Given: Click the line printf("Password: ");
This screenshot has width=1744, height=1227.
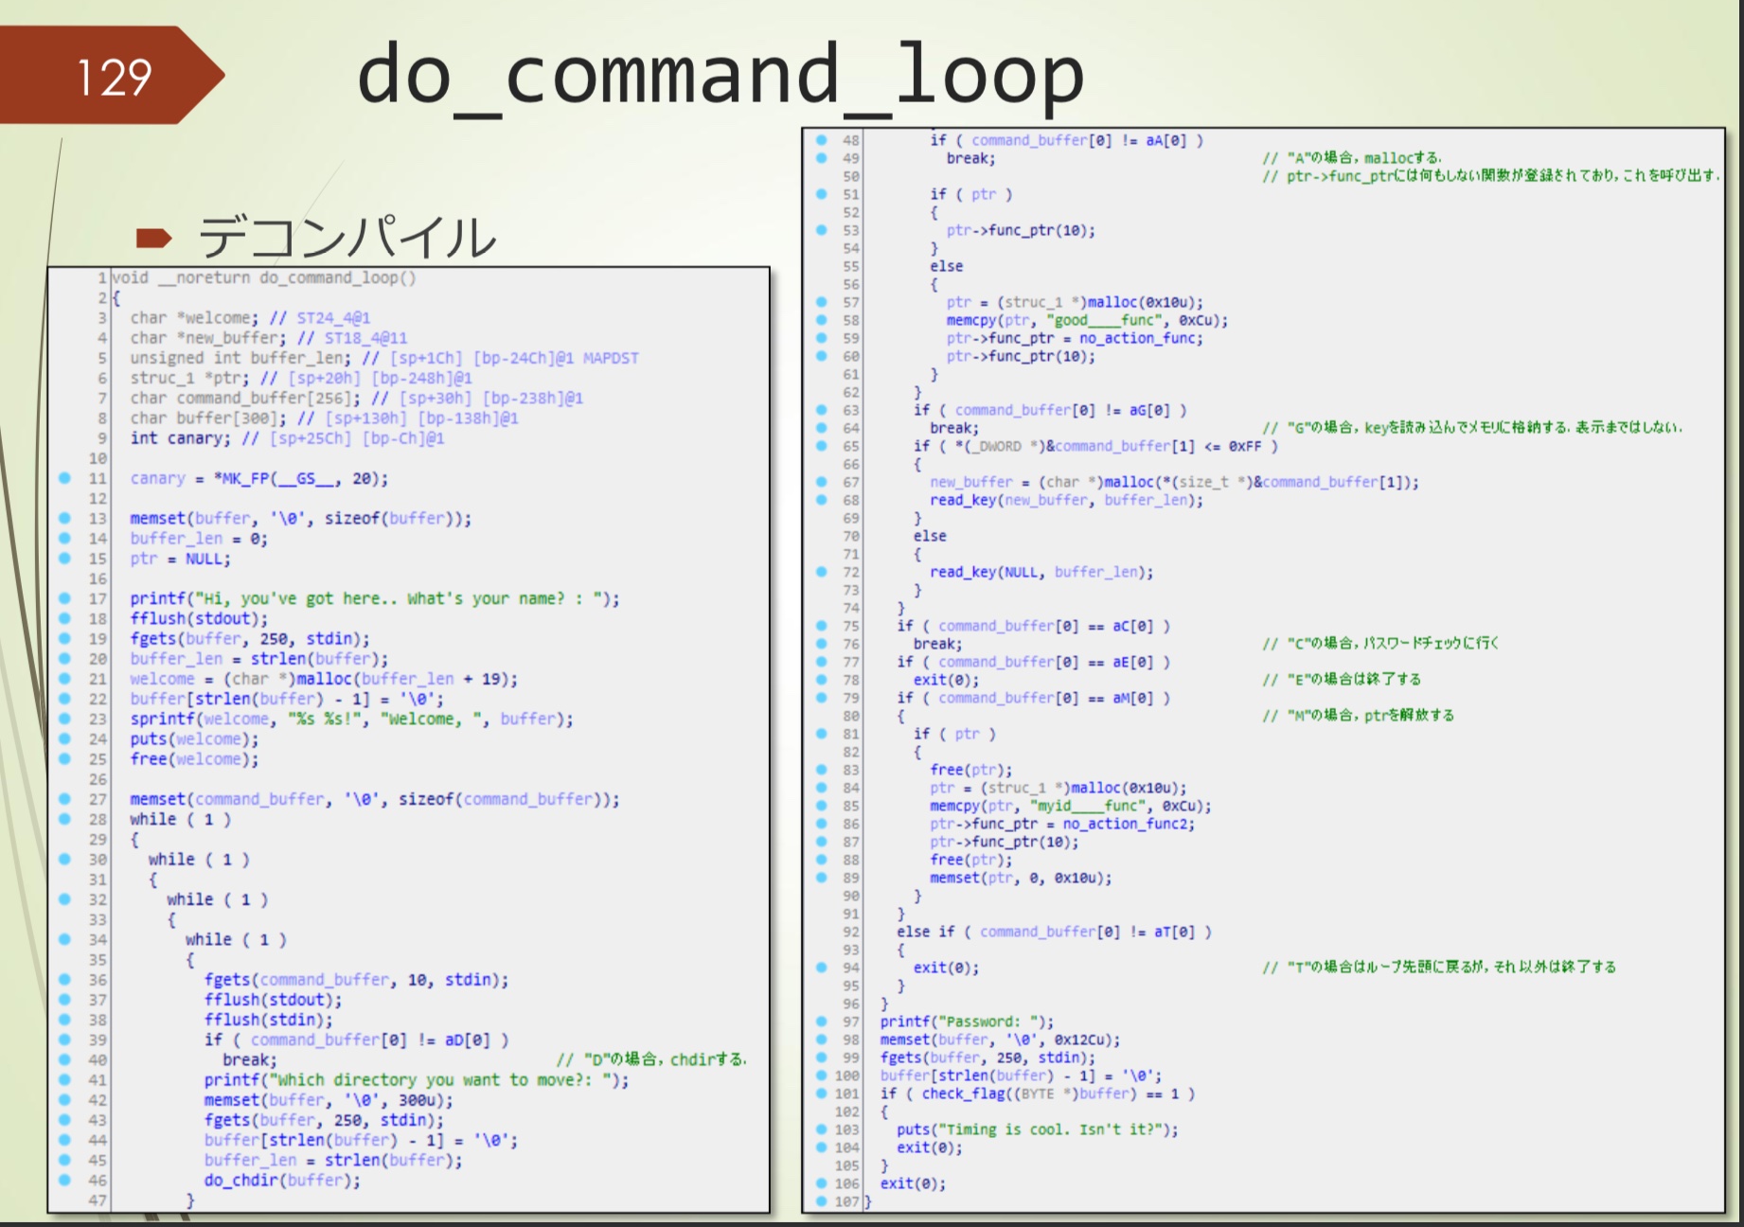Looking at the screenshot, I should 966,1022.
